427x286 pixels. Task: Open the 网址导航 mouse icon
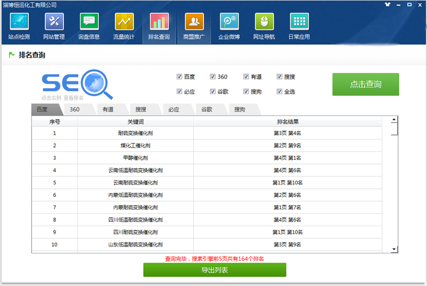pos(264,21)
